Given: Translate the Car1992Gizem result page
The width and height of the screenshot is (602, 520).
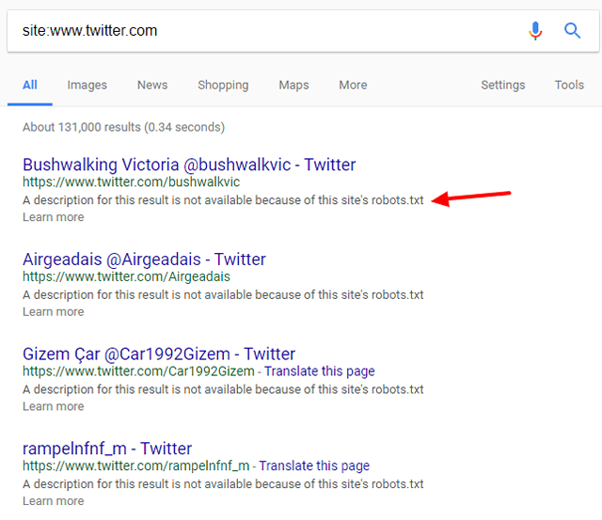Looking at the screenshot, I should point(319,371).
